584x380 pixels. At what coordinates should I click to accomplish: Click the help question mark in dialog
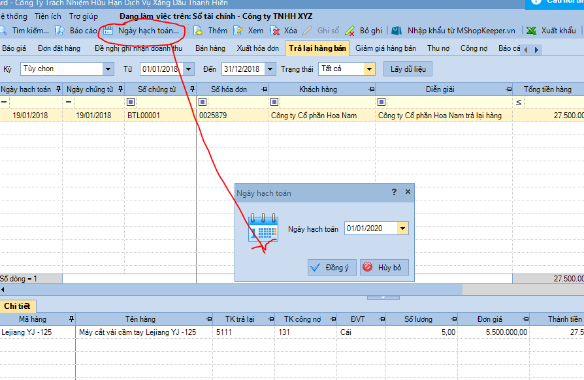[x=394, y=192]
